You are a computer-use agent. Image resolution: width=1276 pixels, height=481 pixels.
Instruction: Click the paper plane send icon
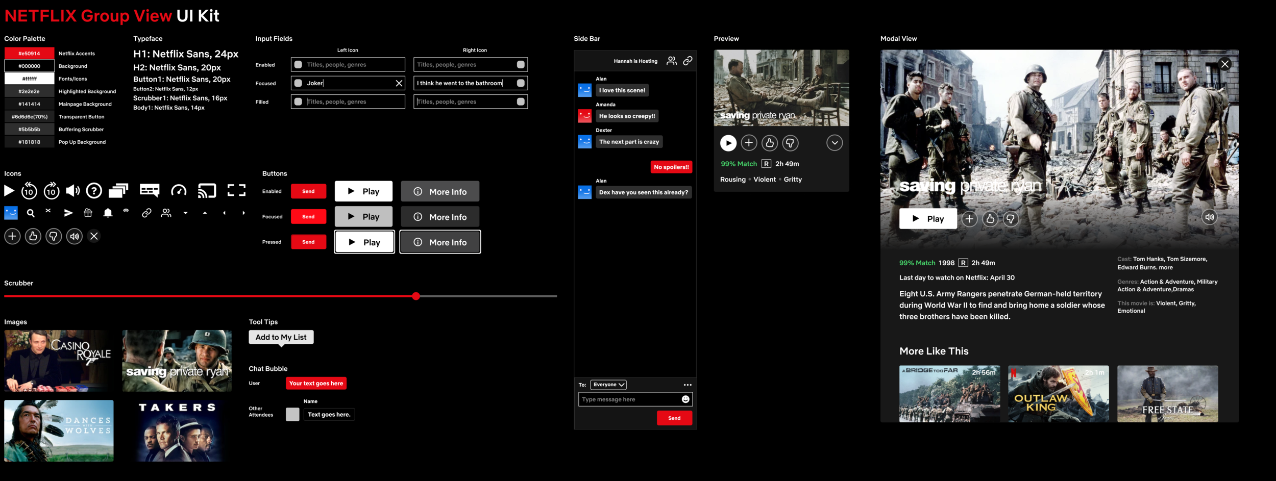[68, 213]
